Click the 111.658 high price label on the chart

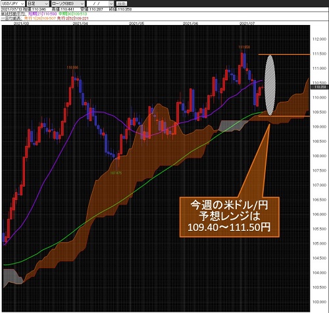coord(244,47)
